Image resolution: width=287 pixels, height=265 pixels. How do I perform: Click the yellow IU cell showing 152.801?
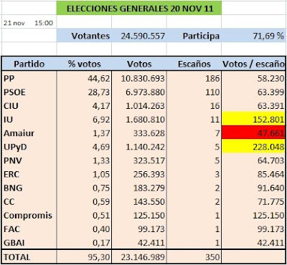tap(253, 119)
